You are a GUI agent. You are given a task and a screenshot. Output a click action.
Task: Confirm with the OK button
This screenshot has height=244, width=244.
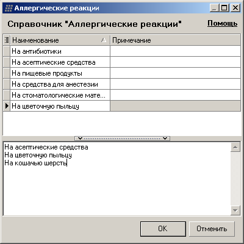tap(163, 229)
